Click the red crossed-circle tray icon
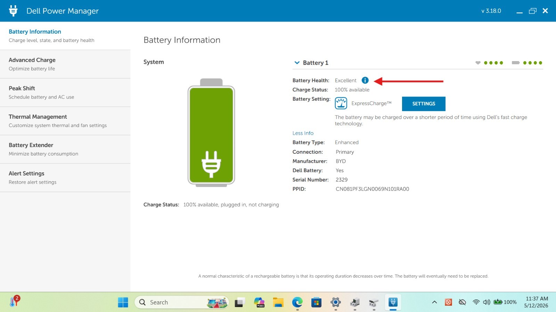This screenshot has width=556, height=312. point(448,302)
